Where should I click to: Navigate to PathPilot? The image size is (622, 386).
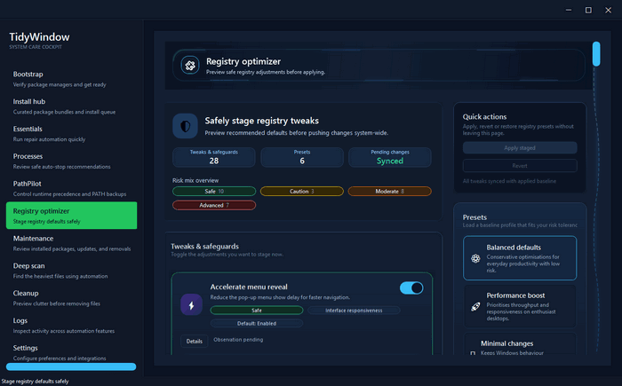71,188
